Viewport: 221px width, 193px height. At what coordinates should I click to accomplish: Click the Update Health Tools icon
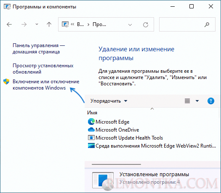point(91,137)
